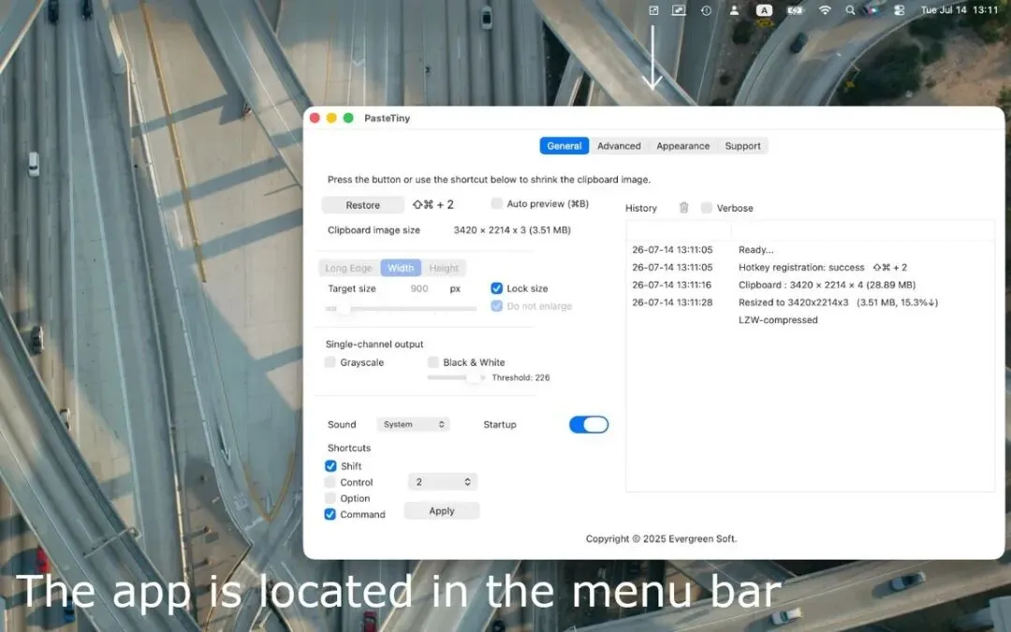Switch to the General tab
The image size is (1011, 632).
564,146
